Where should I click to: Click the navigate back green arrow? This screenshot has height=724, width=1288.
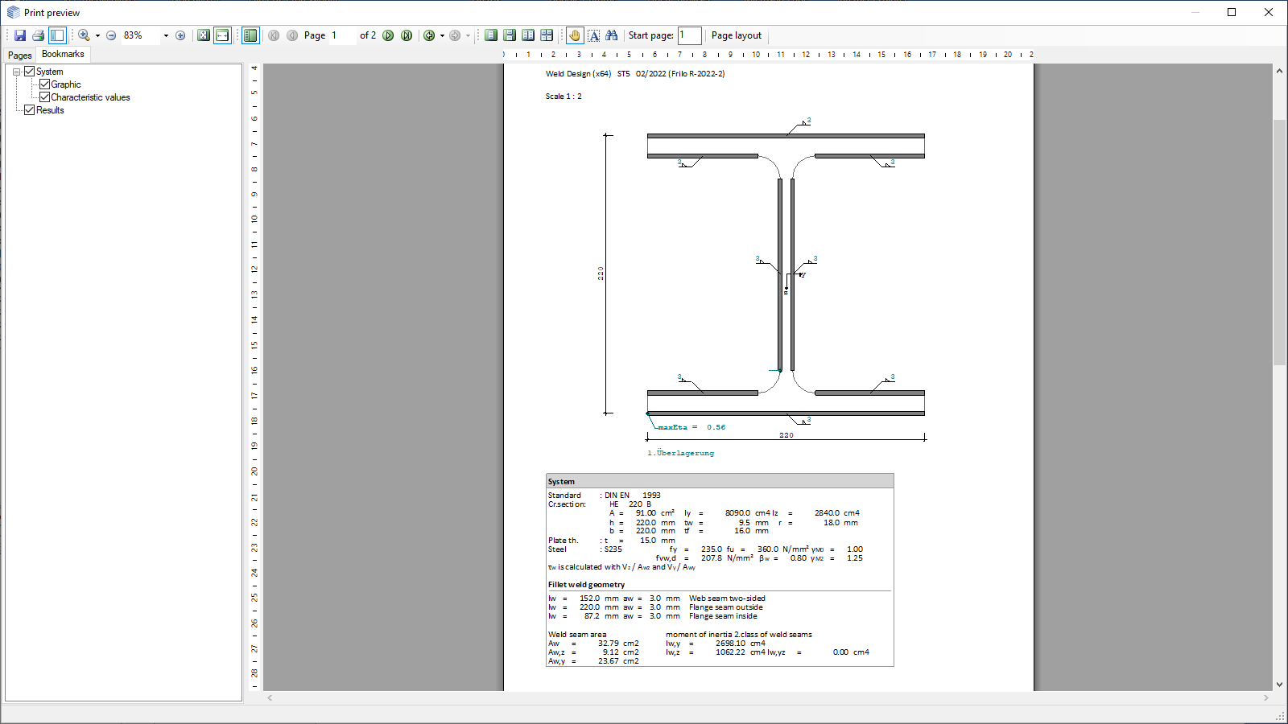point(429,35)
